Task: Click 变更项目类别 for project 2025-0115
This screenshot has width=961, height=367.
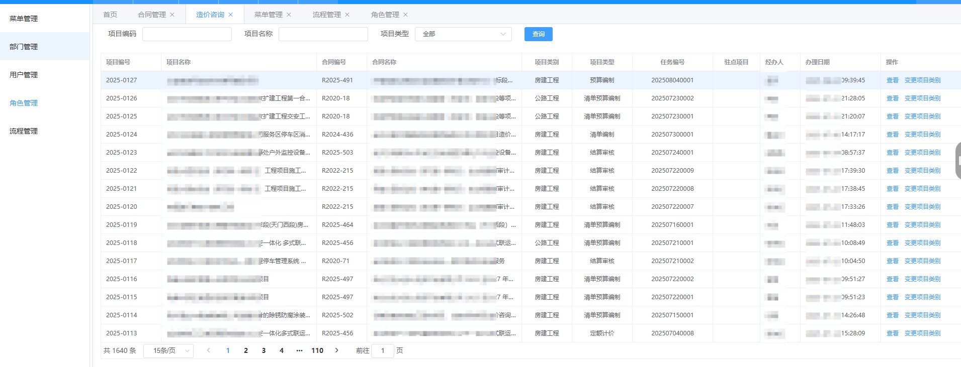Action: click(x=922, y=297)
